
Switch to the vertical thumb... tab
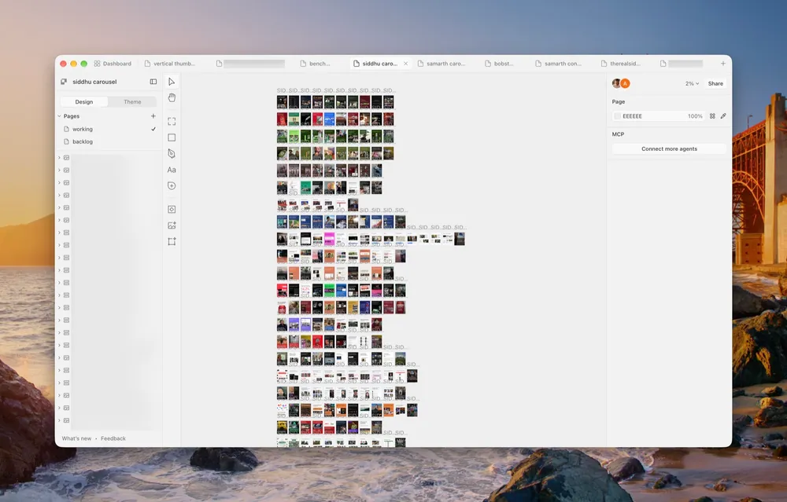click(x=170, y=64)
